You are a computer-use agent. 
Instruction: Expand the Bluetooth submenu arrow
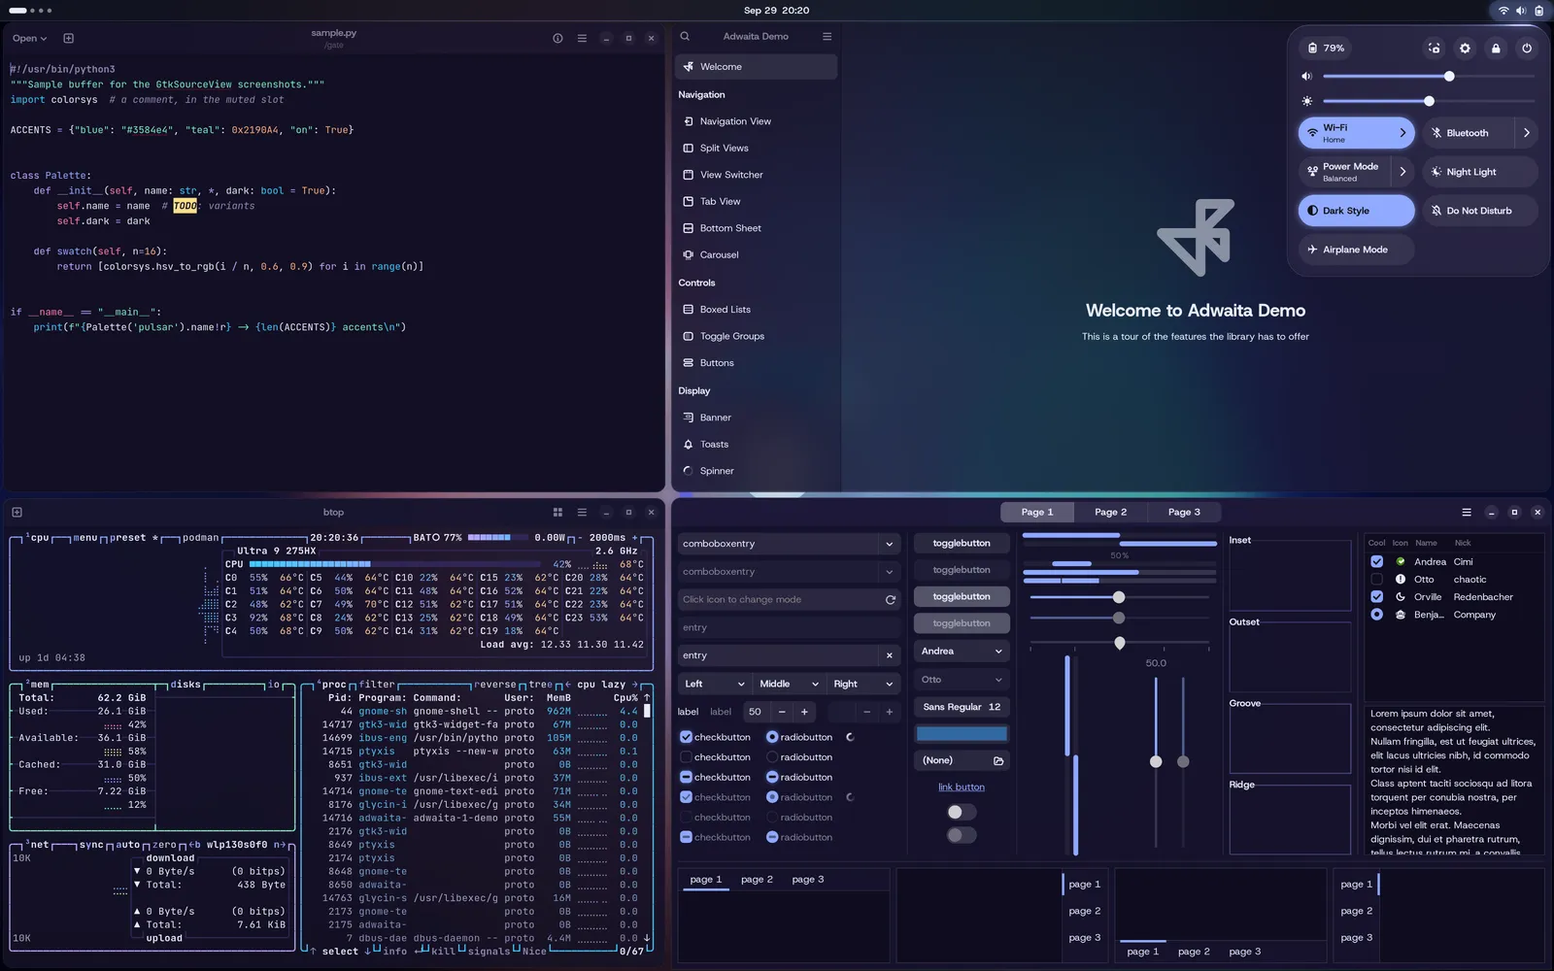coord(1527,133)
